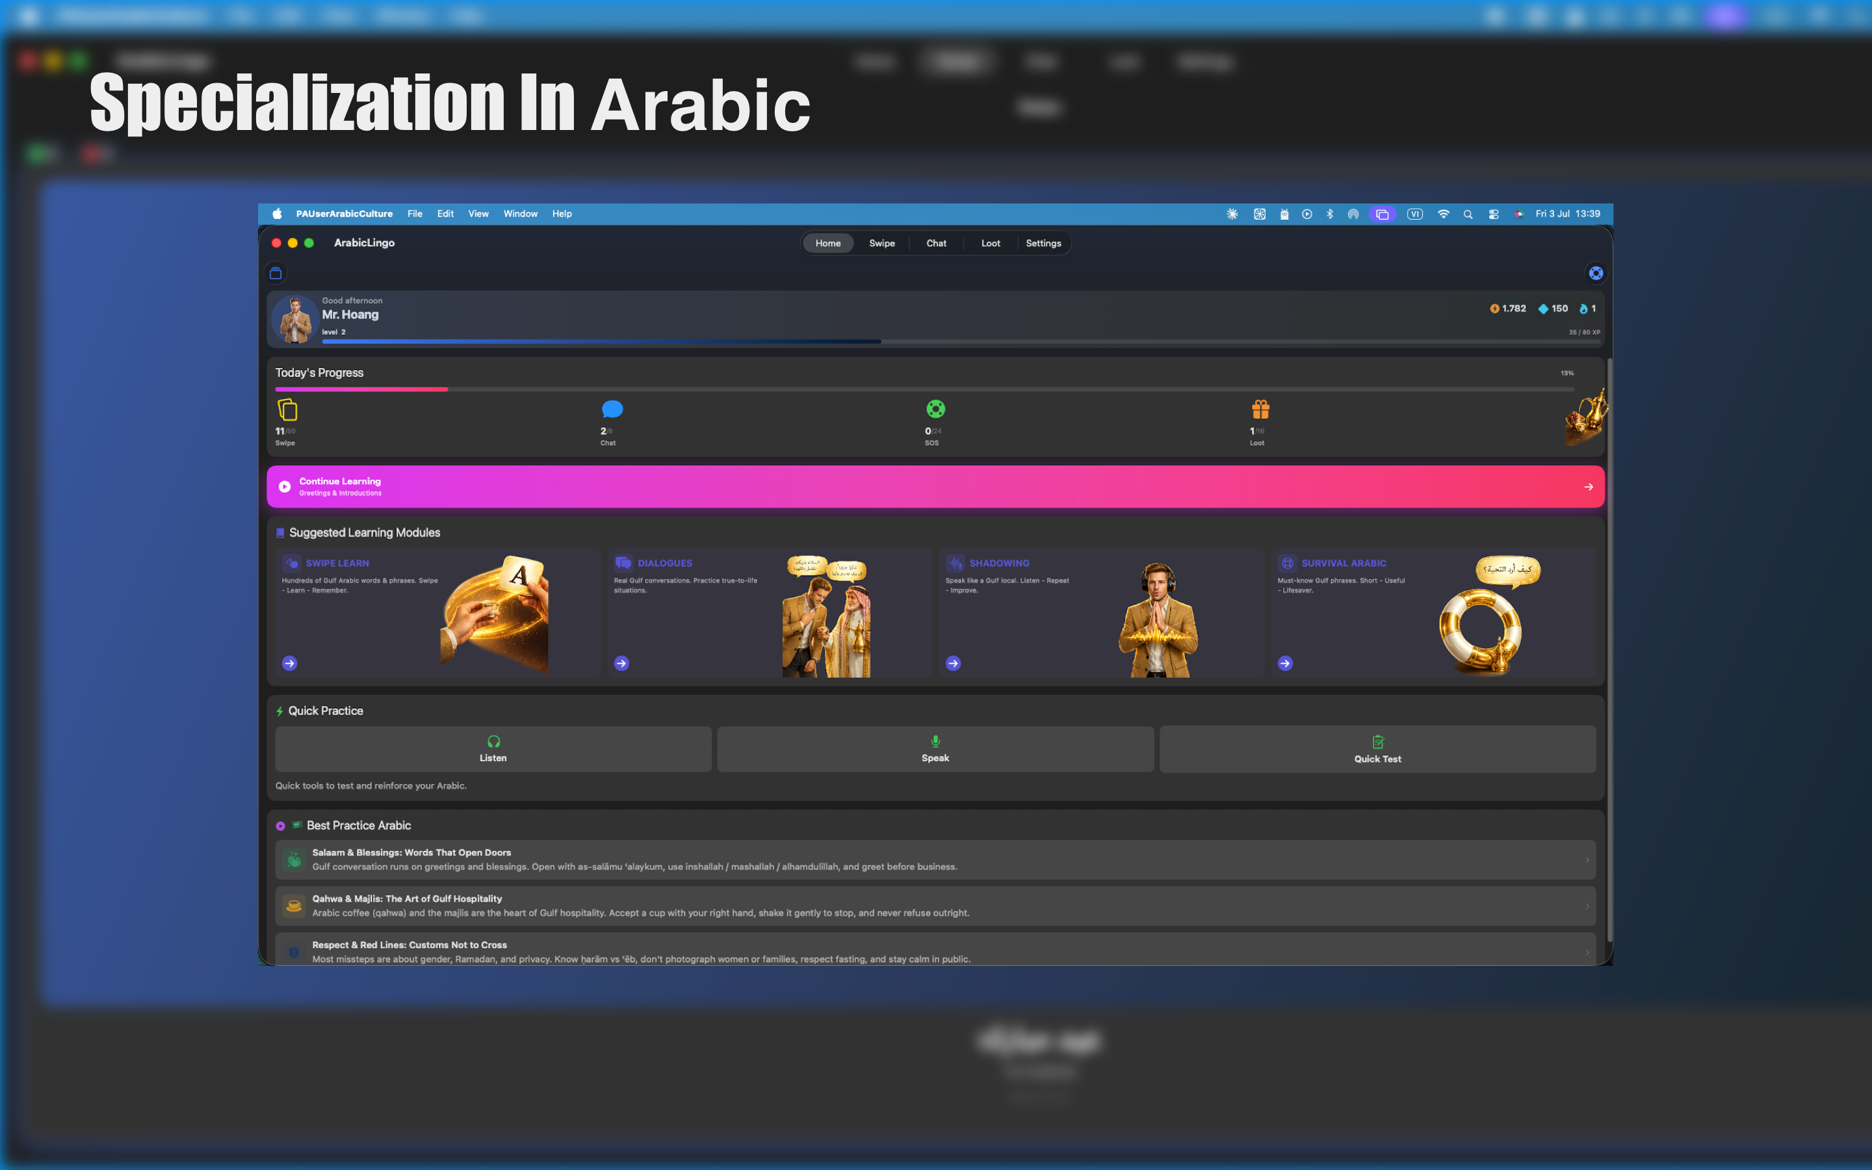The image size is (1872, 1170).
Task: Click the blue Chat bubble progress icon
Action: click(x=612, y=409)
